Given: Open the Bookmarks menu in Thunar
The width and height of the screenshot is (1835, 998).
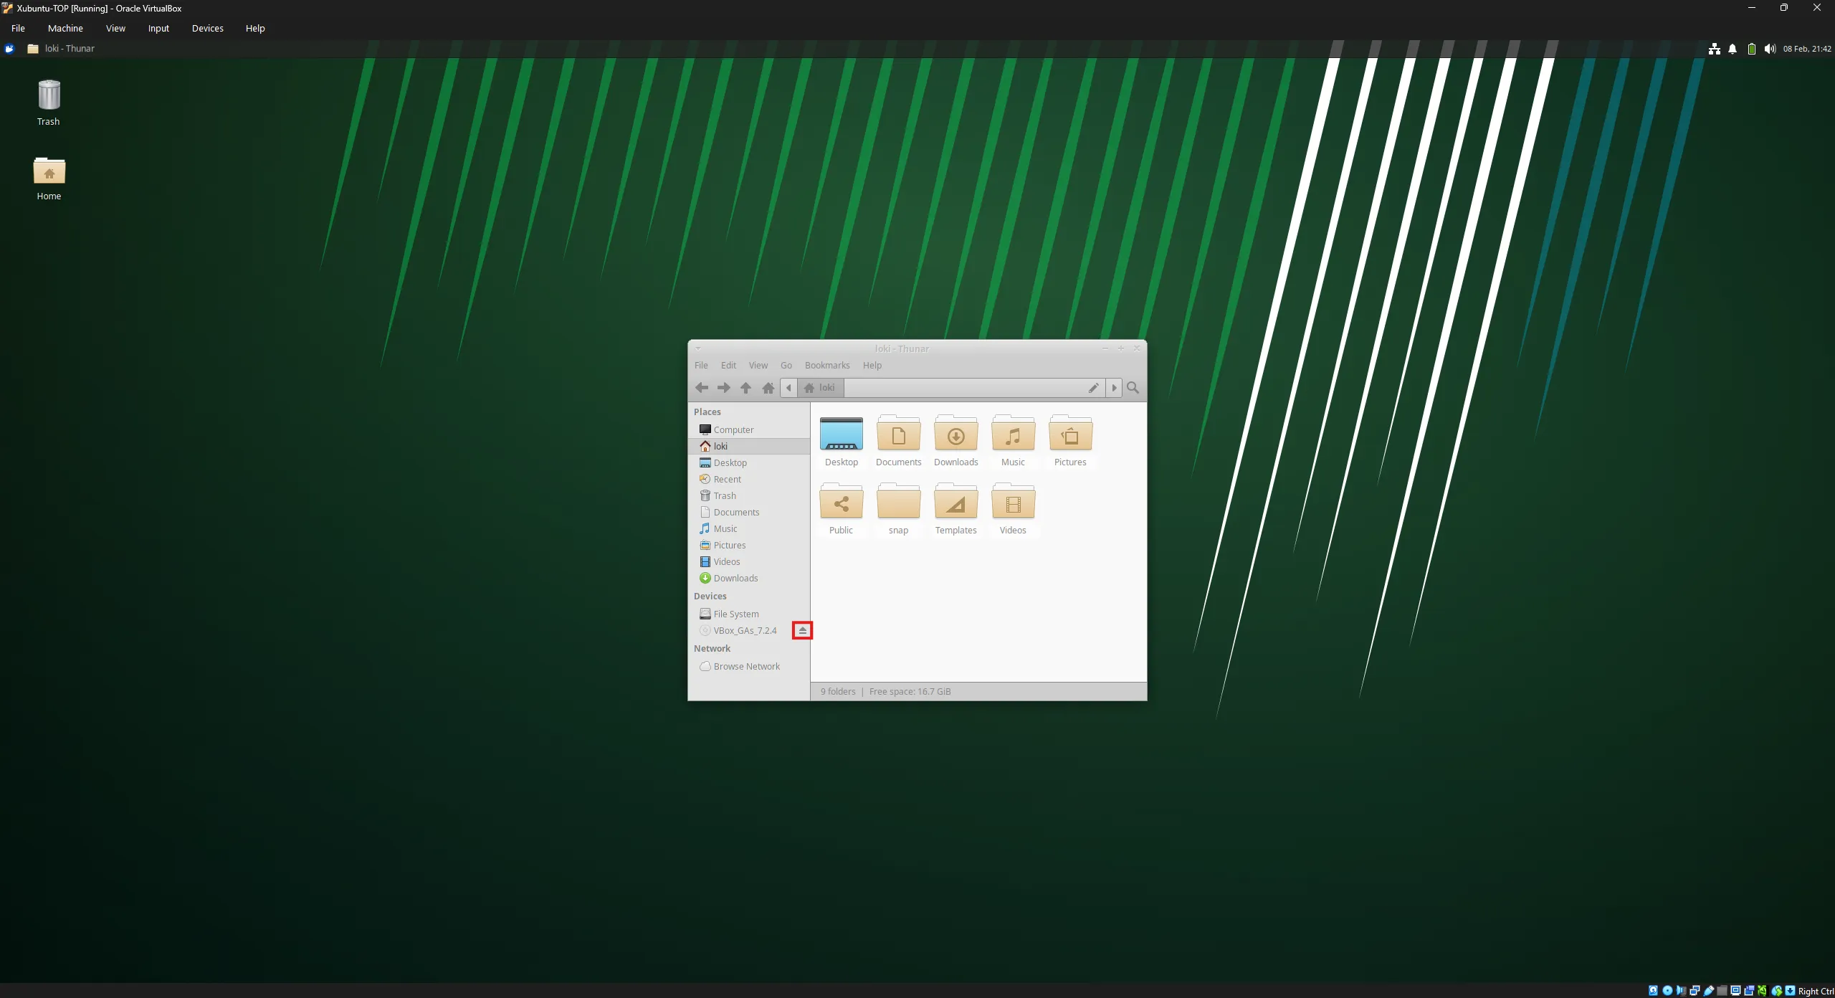Looking at the screenshot, I should tap(826, 366).
